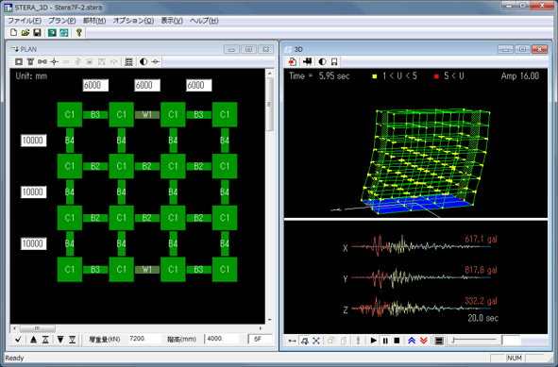Toggle the split-view icon in 3D bottom toolbar
Screen dimensions: 558x367
pyautogui.click(x=439, y=341)
